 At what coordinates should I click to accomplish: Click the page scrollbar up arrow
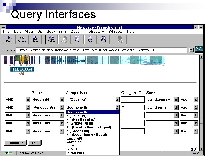(201, 57)
